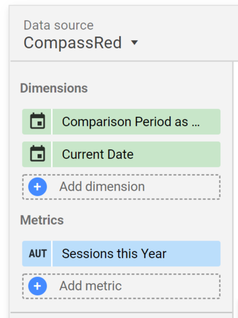Click empty space inside Add dimension dashed box
Viewport: 238px width, 318px height.
point(182,187)
